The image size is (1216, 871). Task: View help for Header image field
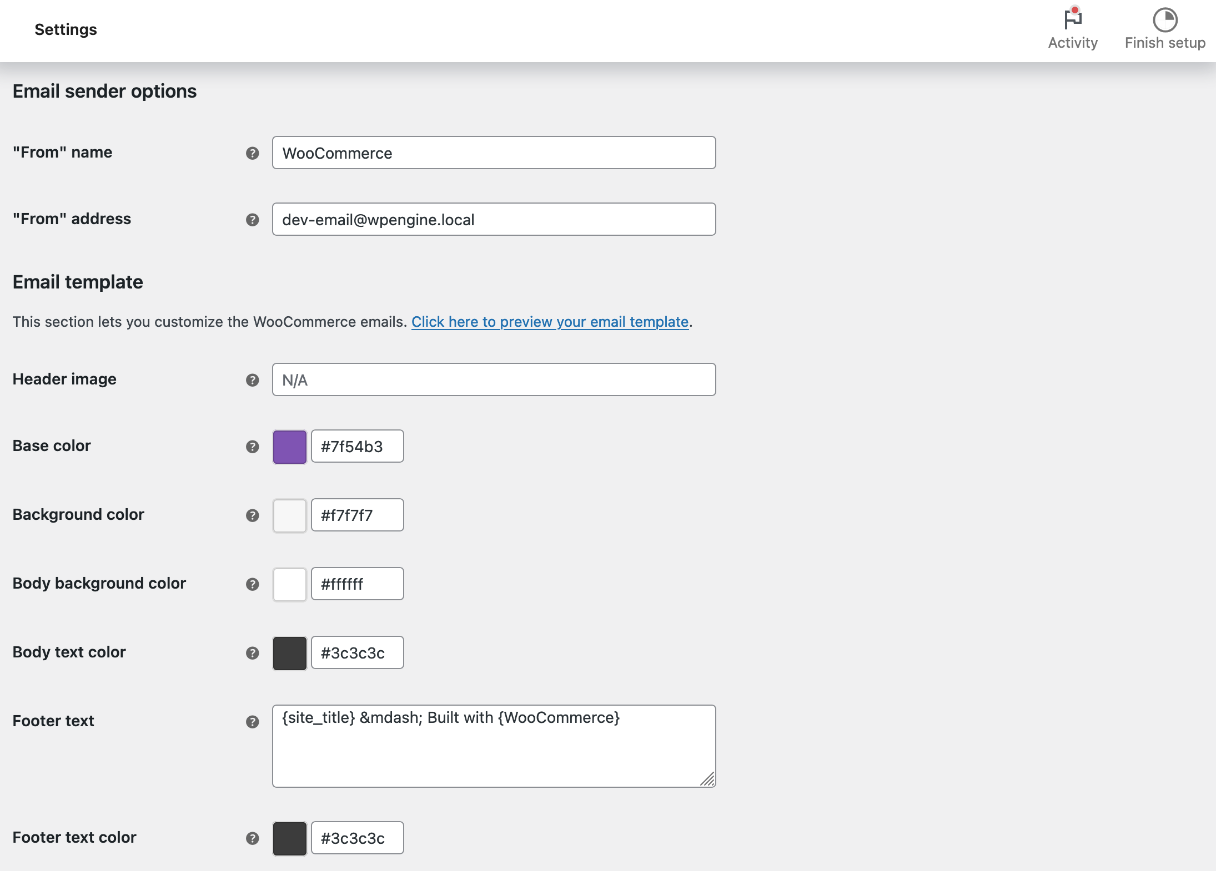pos(253,381)
